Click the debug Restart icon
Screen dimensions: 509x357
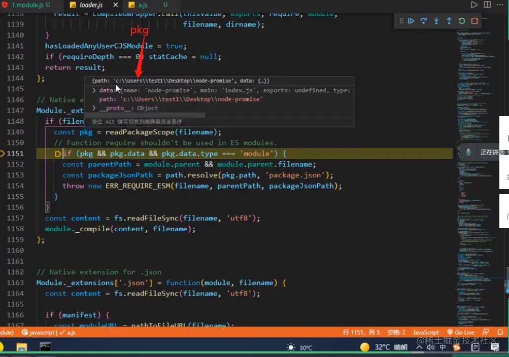coord(462,21)
